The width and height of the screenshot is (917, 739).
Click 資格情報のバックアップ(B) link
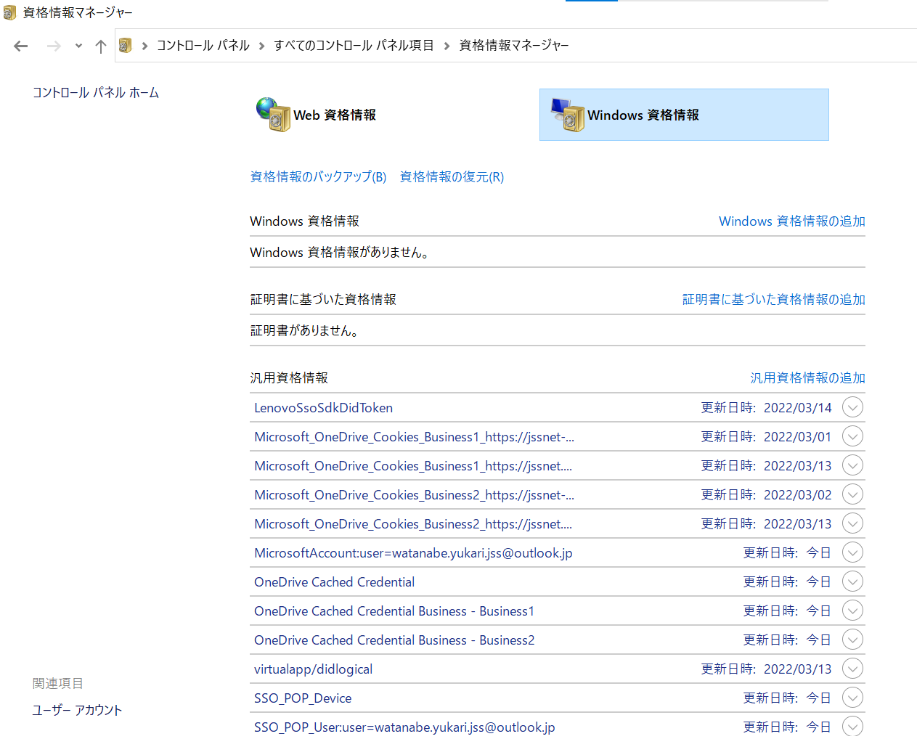coord(318,177)
